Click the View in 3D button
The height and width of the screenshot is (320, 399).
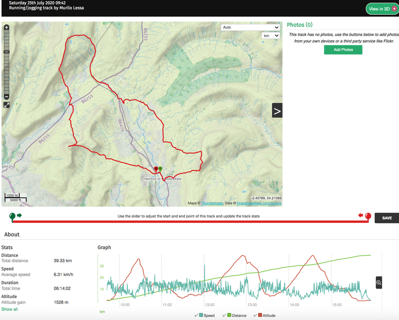pyautogui.click(x=381, y=8)
